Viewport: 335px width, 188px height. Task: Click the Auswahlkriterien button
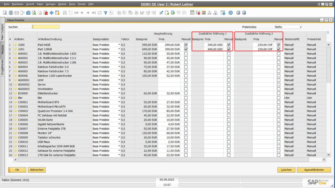pyautogui.click(x=314, y=170)
